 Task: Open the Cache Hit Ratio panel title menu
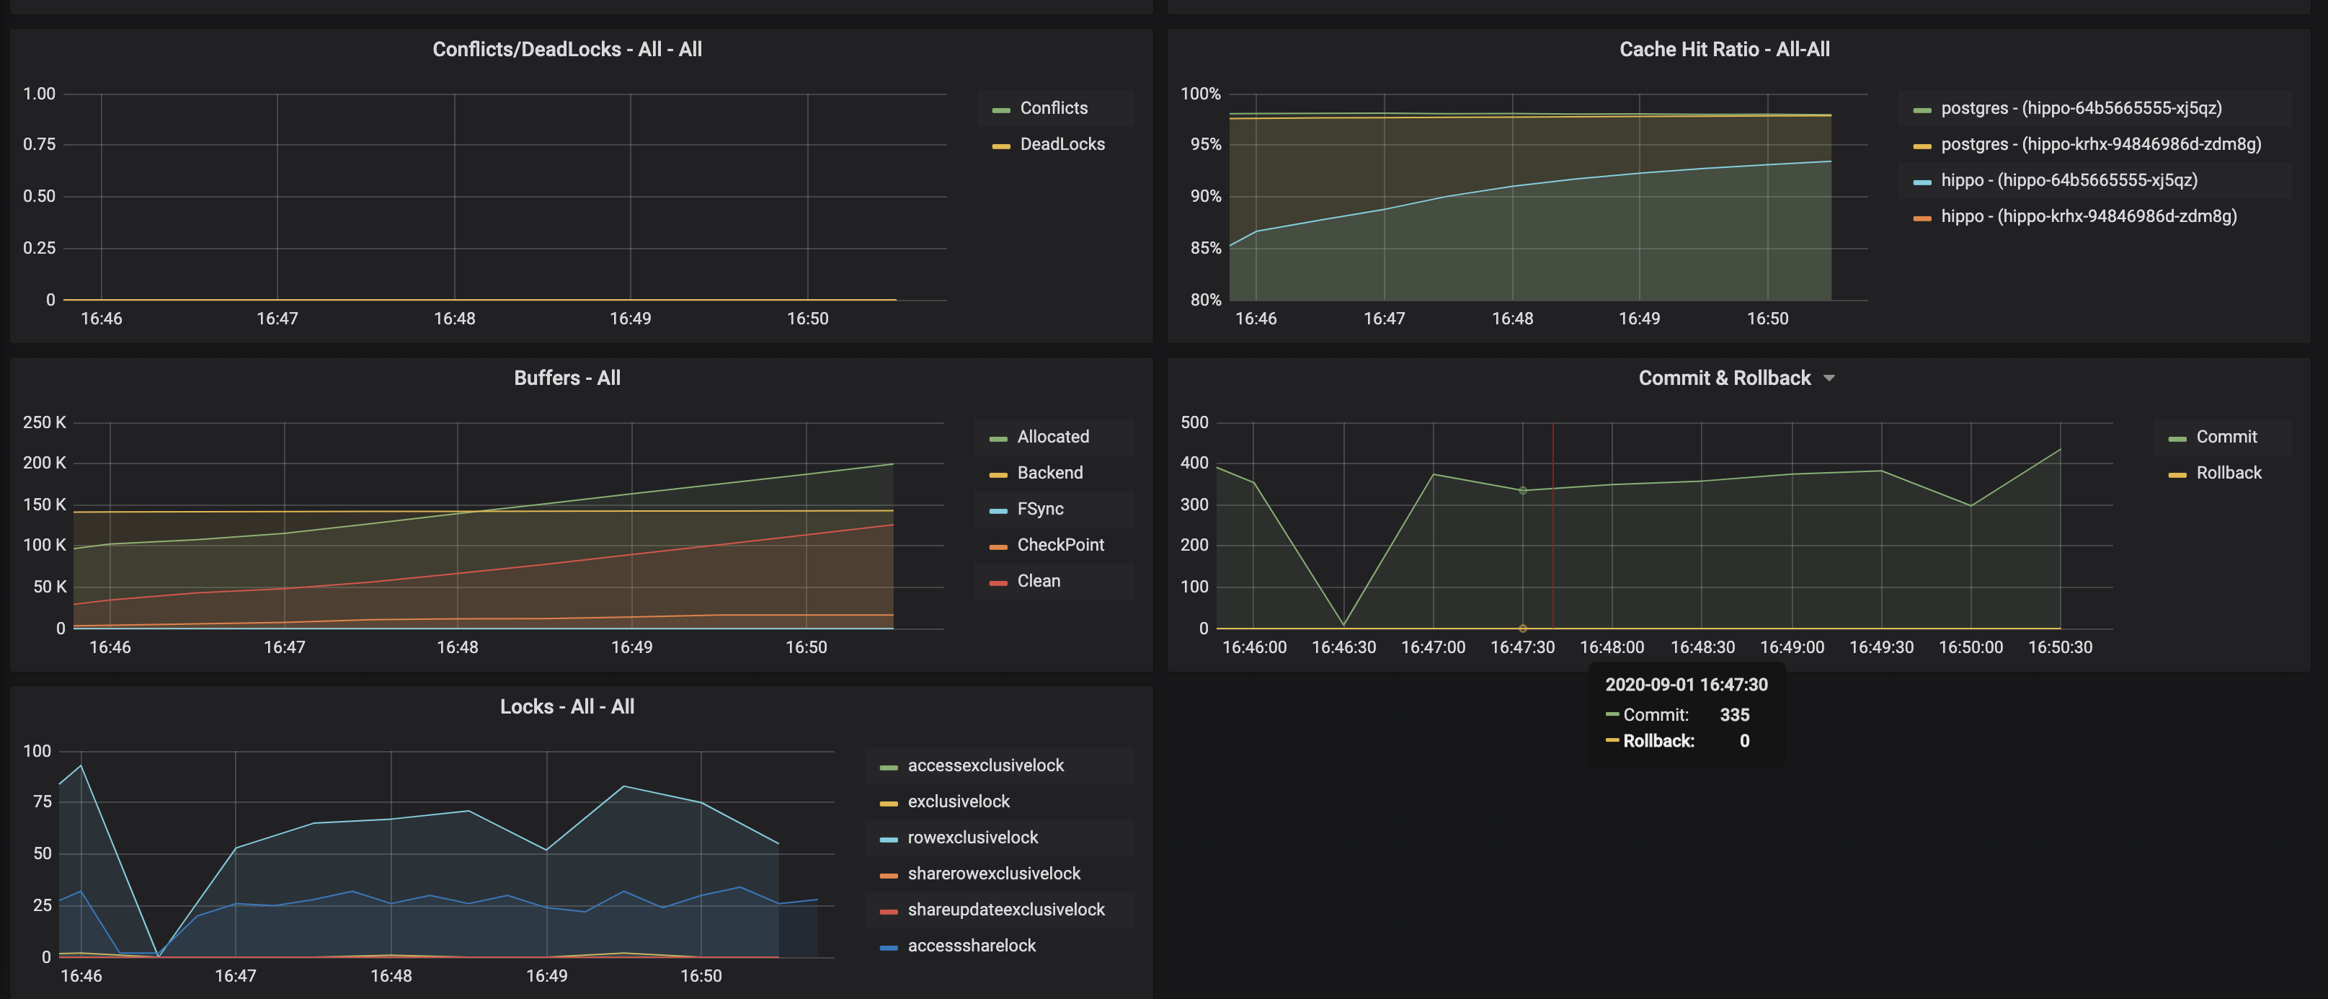click(1723, 49)
